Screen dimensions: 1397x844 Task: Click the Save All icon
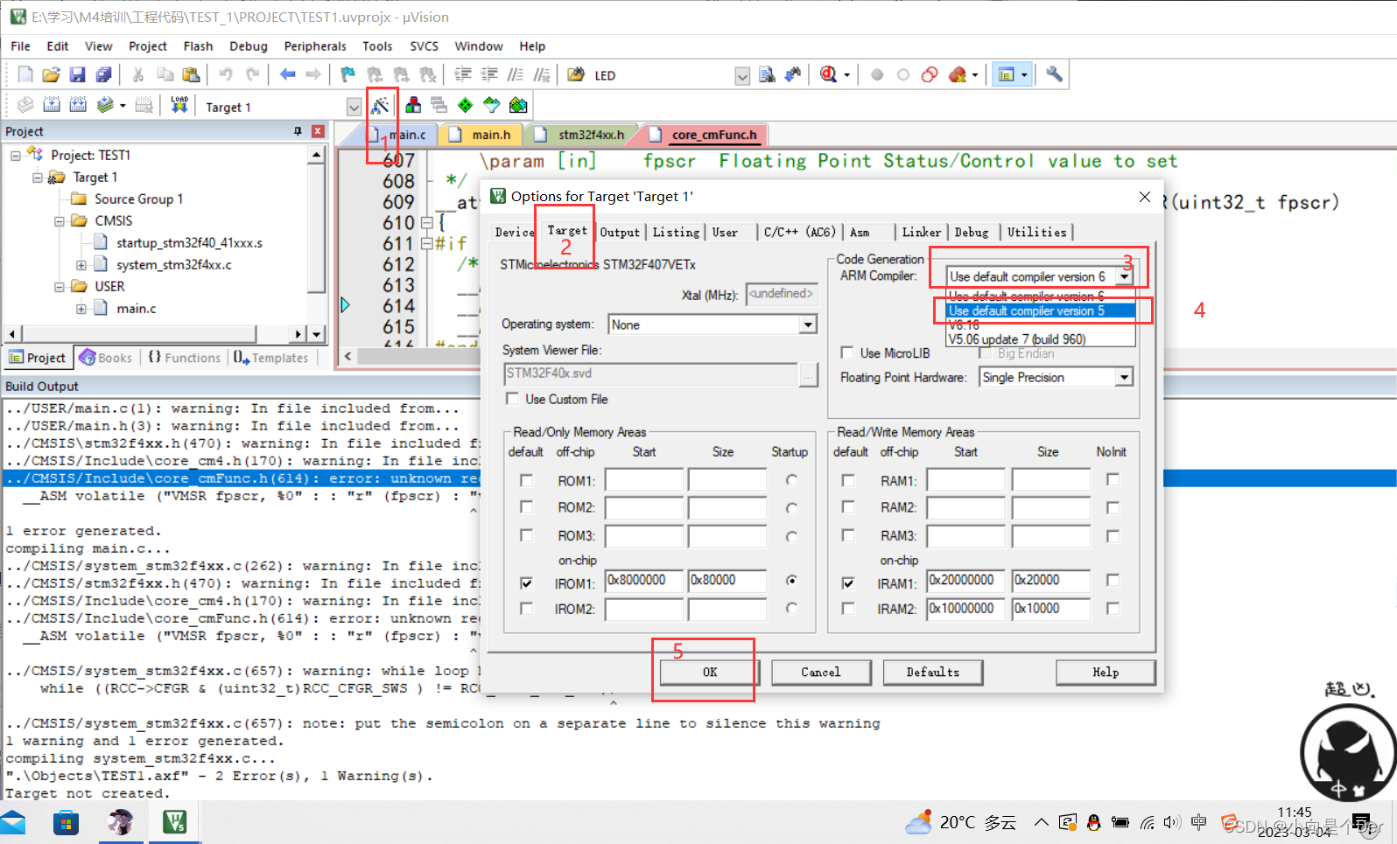103,75
